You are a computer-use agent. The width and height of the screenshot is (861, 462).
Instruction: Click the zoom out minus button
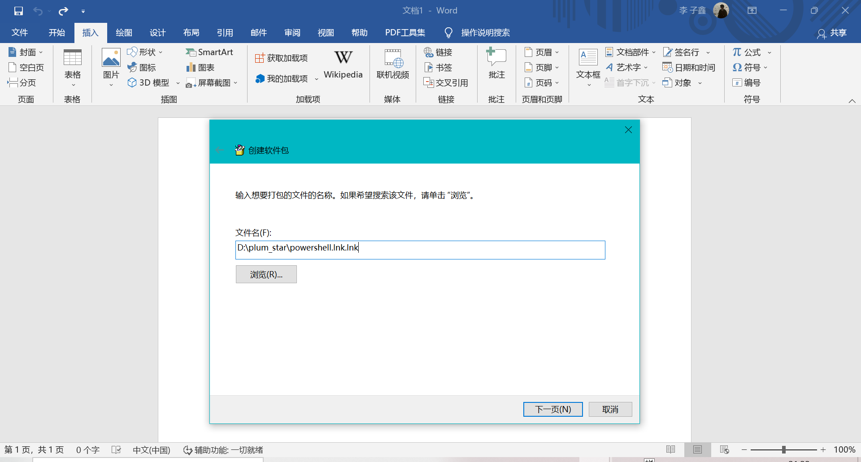click(x=744, y=449)
